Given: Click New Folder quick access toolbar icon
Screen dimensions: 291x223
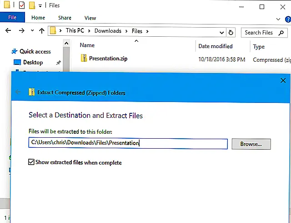Looking at the screenshot, I should pyautogui.click(x=32, y=5).
